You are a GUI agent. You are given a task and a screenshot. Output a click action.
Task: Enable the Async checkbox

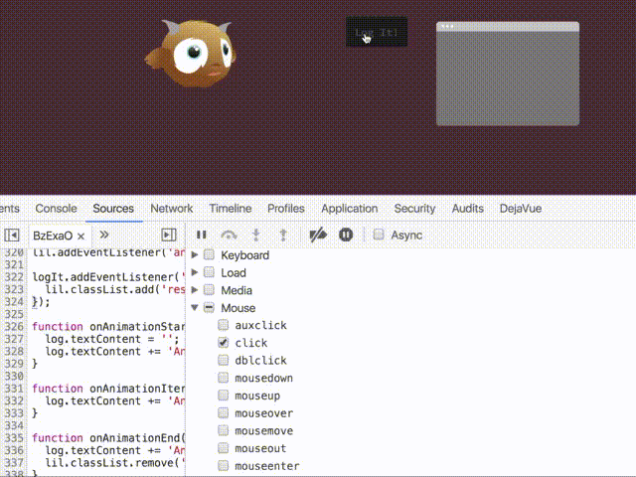[x=379, y=235]
